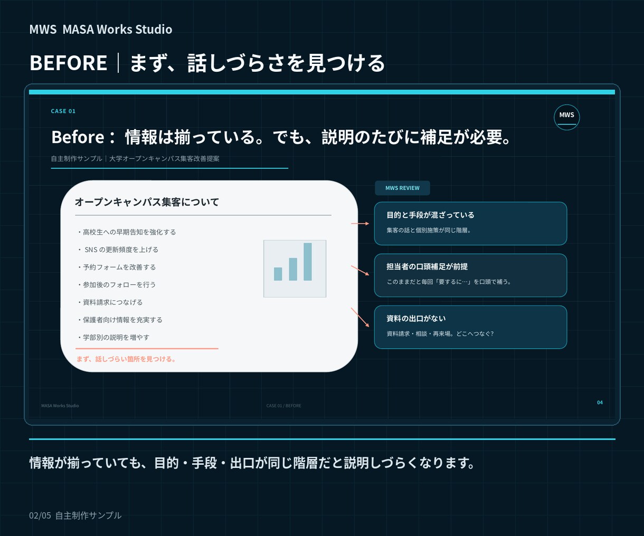Select the MWS REVIEW tag
The image size is (644, 536).
pos(402,188)
